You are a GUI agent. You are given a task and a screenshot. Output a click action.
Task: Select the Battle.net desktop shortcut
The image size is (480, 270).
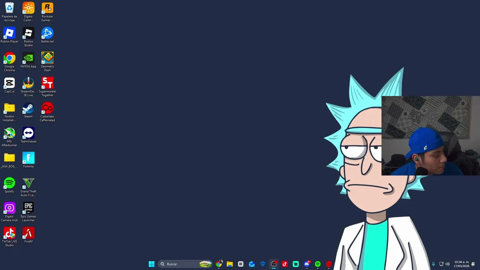click(x=47, y=36)
